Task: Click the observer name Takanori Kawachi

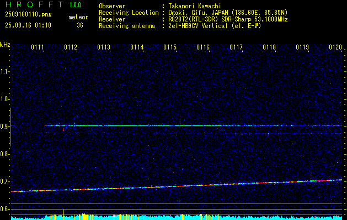Action: (x=195, y=6)
